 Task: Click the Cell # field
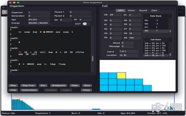click(129, 51)
